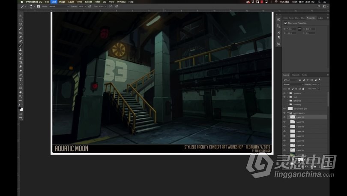This screenshot has width=347, height=196.
Task: Expand the reference group
Action: [x=288, y=100]
